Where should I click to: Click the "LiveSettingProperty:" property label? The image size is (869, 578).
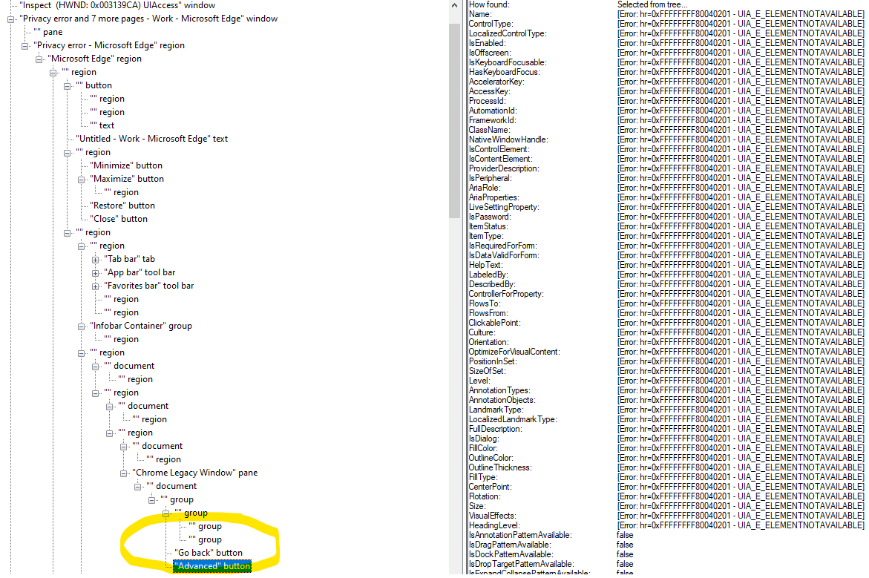504,207
